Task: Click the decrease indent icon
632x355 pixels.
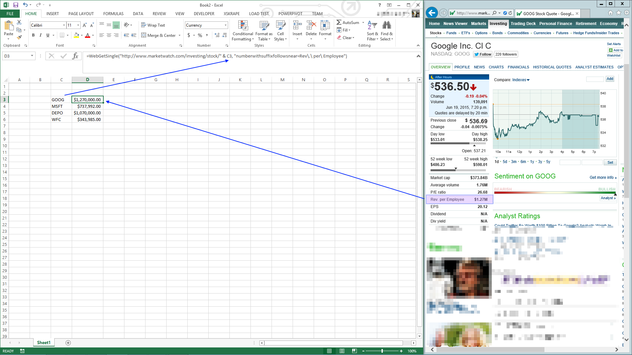Action: (126, 35)
